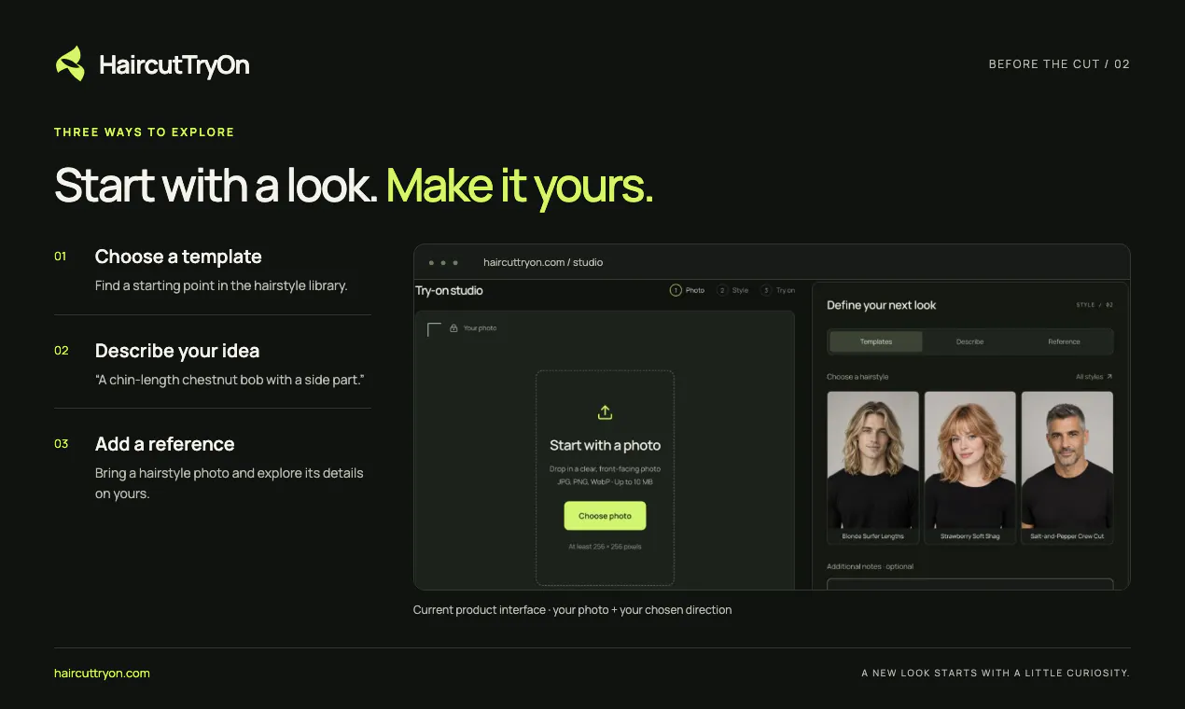Switch to the Describe tab
Image resolution: width=1185 pixels, height=709 pixels.
(970, 341)
